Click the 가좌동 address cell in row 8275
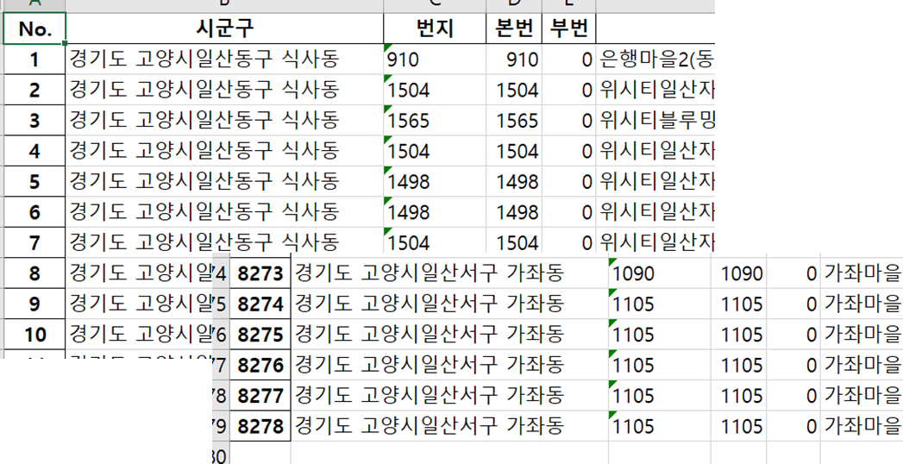The width and height of the screenshot is (903, 464). pyautogui.click(x=449, y=335)
